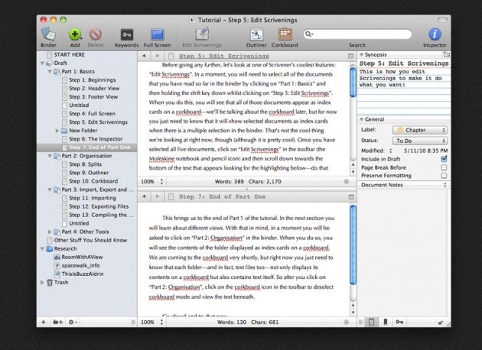Click target circle icon in lower editor footer
This screenshot has width=482, height=350.
[346, 322]
